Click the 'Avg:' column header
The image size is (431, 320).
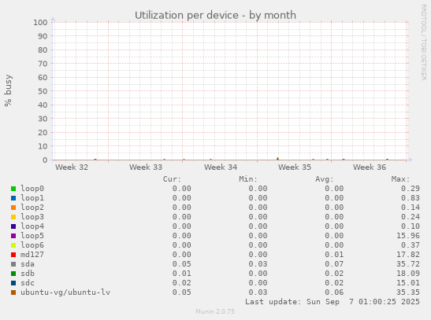point(325,179)
